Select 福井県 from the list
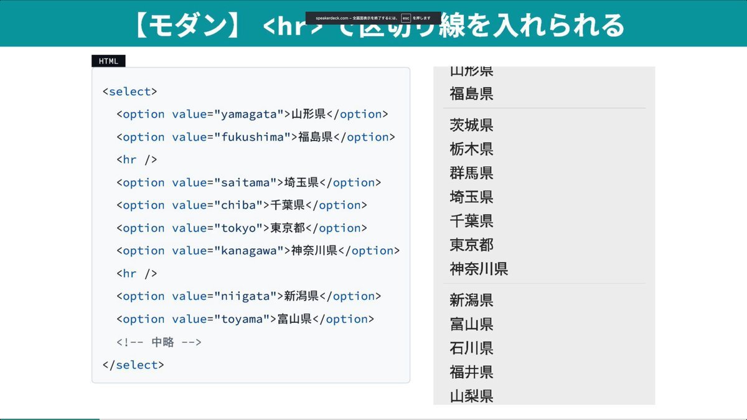The height and width of the screenshot is (420, 747). tap(471, 372)
